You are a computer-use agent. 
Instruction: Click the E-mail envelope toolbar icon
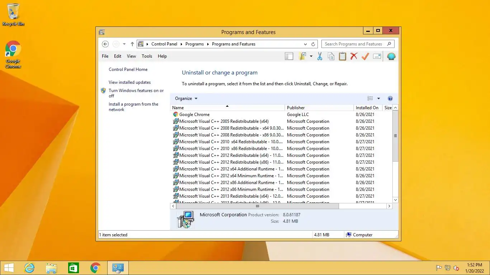coord(377,56)
